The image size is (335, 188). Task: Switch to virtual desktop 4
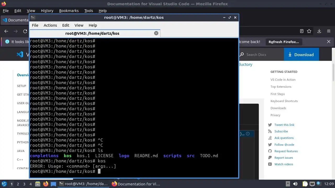[30, 184]
